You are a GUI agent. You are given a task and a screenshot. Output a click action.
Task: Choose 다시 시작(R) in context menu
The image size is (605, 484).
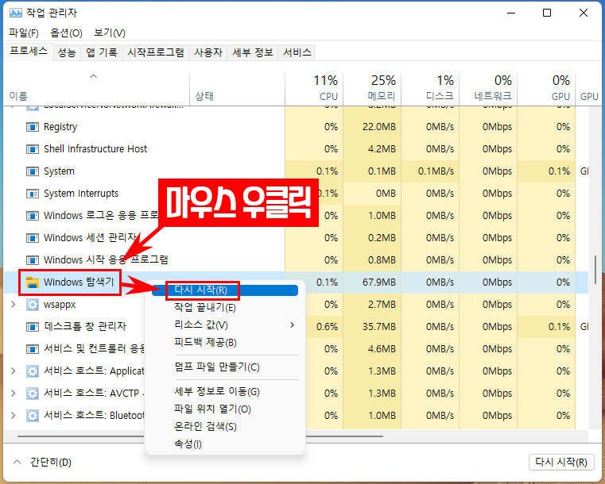click(x=225, y=290)
